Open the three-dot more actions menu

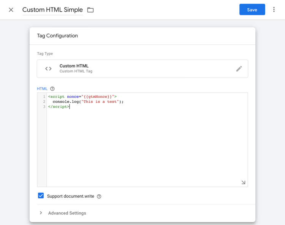tap(274, 10)
